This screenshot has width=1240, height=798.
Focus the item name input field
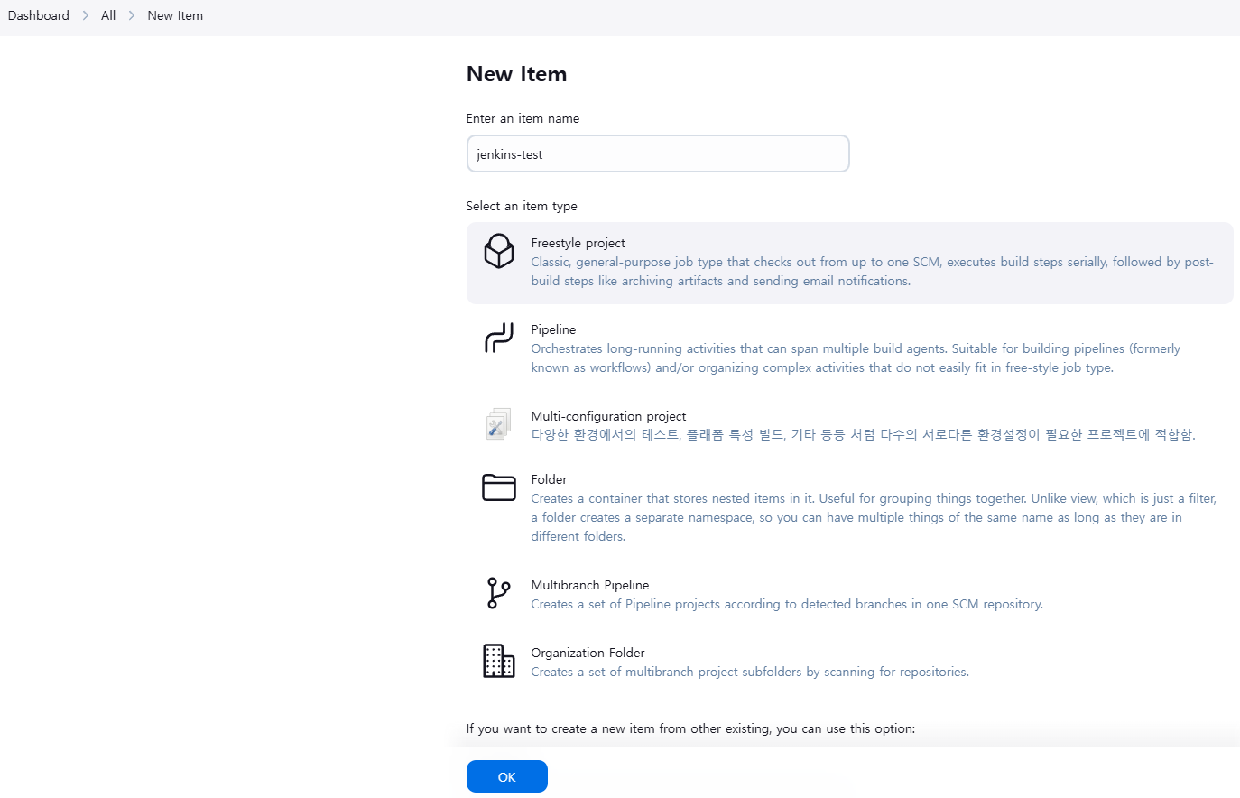point(658,153)
